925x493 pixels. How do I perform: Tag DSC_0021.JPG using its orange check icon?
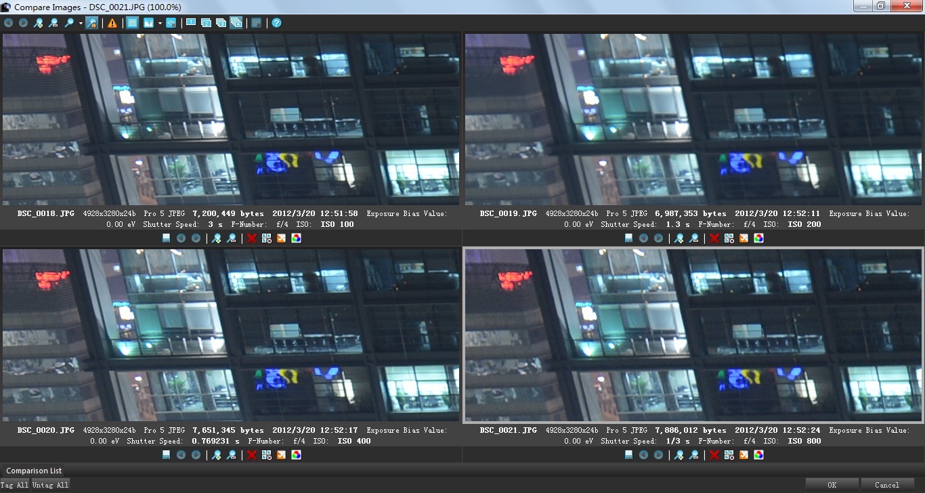pos(744,455)
